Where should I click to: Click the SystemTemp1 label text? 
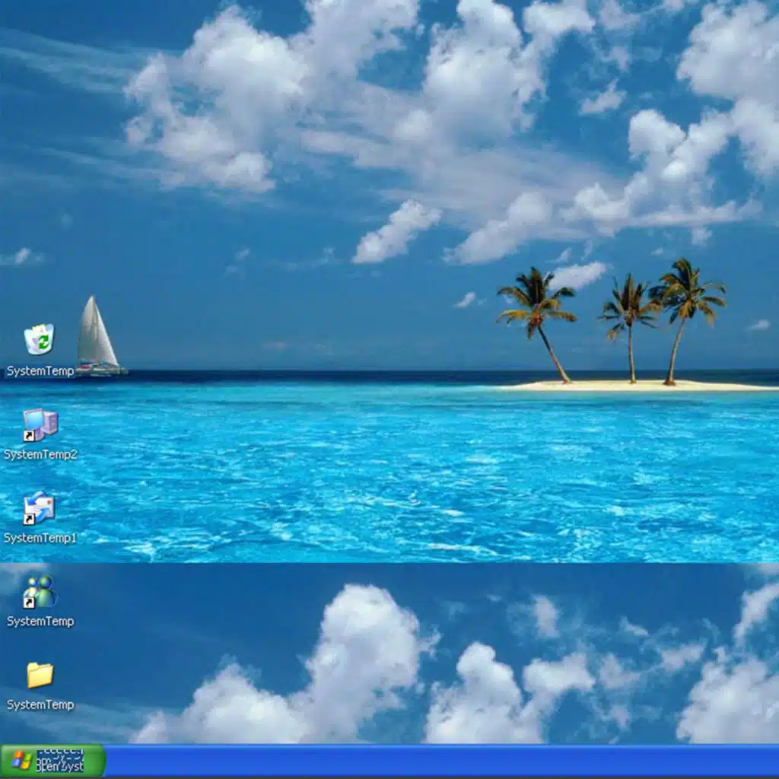pyautogui.click(x=40, y=538)
